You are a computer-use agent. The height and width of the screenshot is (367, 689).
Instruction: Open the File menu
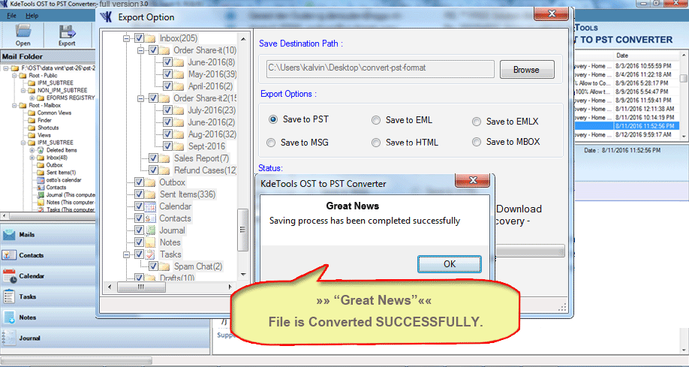pos(11,15)
